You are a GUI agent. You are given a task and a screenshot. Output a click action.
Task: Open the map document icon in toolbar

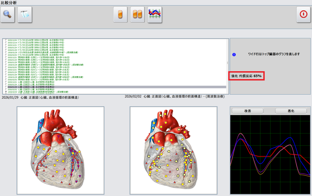click(x=25, y=14)
